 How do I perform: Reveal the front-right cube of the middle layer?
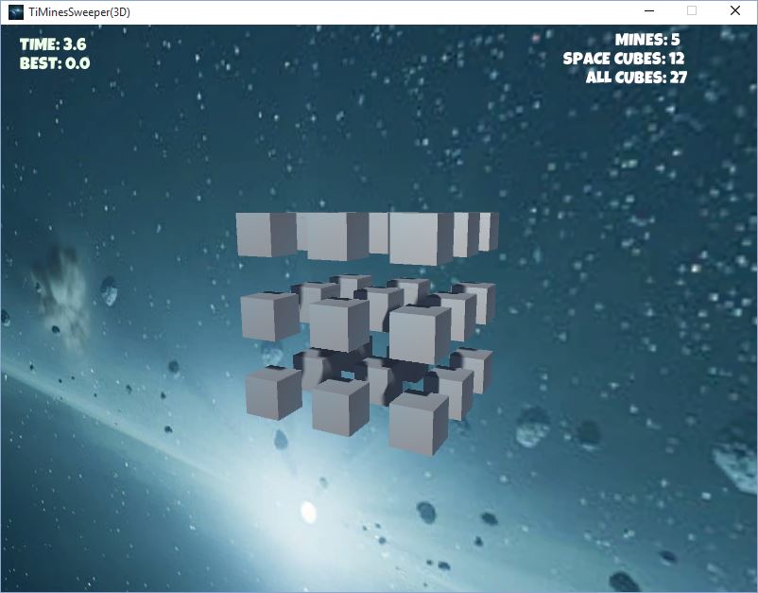pyautogui.click(x=420, y=335)
